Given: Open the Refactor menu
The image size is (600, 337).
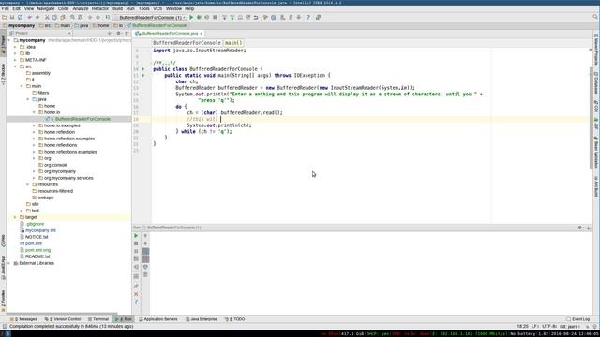Looking at the screenshot, I should (x=100, y=8).
